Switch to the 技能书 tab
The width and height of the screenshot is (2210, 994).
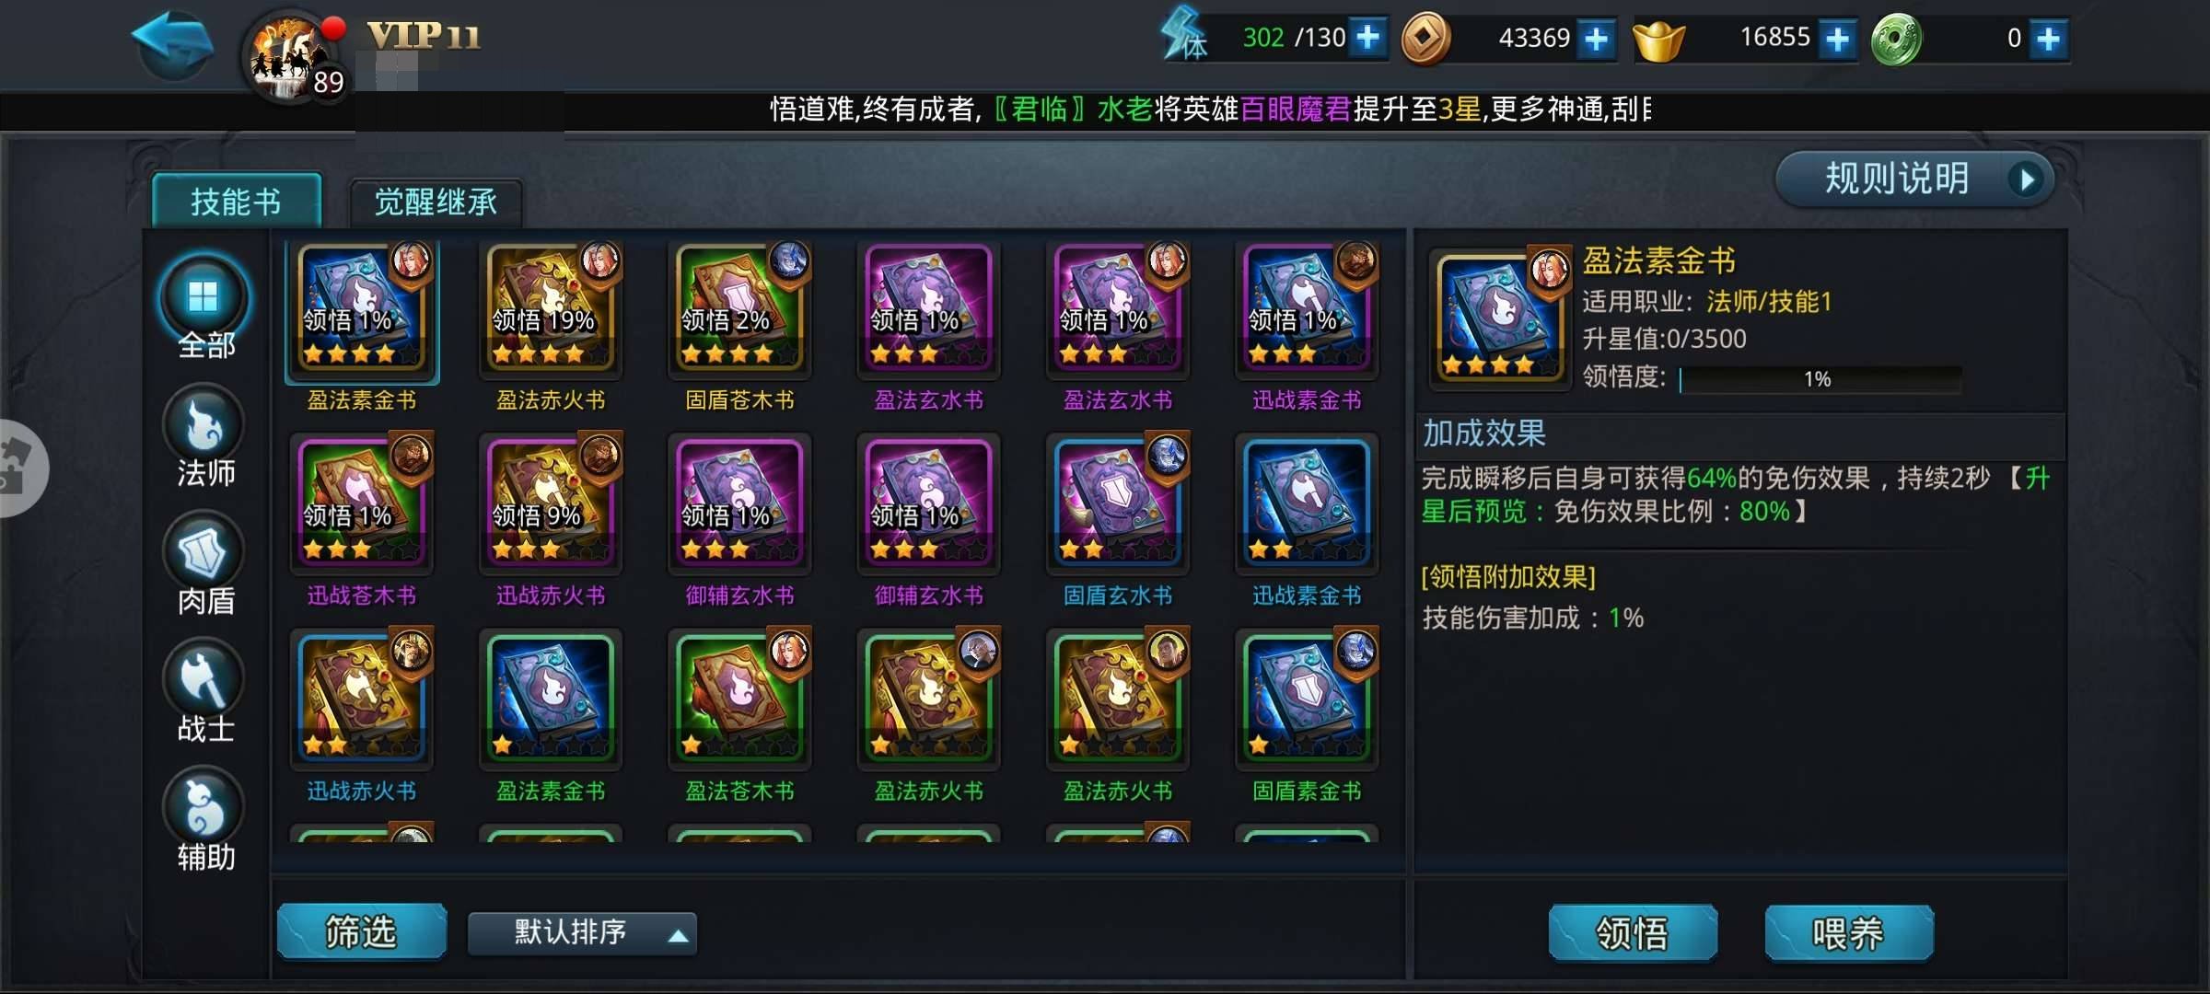coord(237,201)
